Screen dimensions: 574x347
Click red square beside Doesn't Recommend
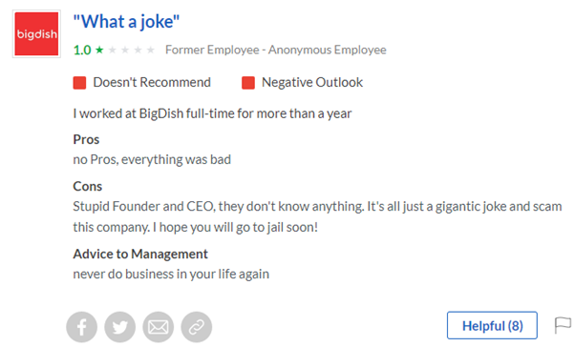[79, 83]
